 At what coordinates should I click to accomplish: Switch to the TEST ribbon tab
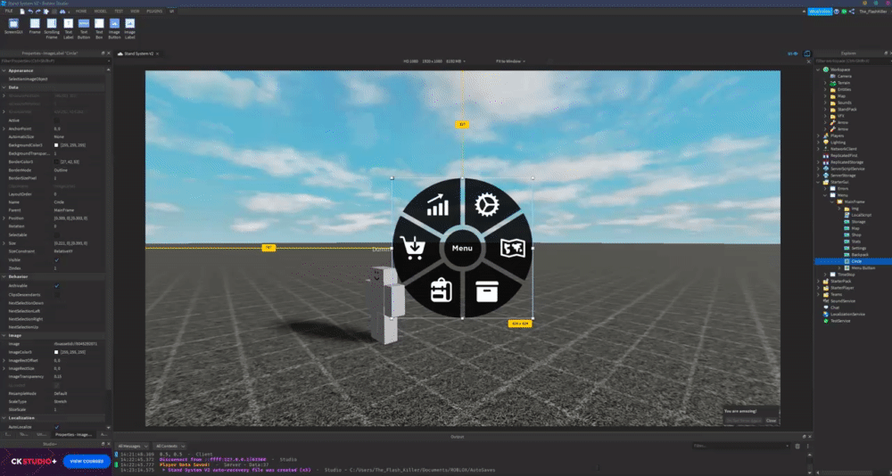point(119,12)
